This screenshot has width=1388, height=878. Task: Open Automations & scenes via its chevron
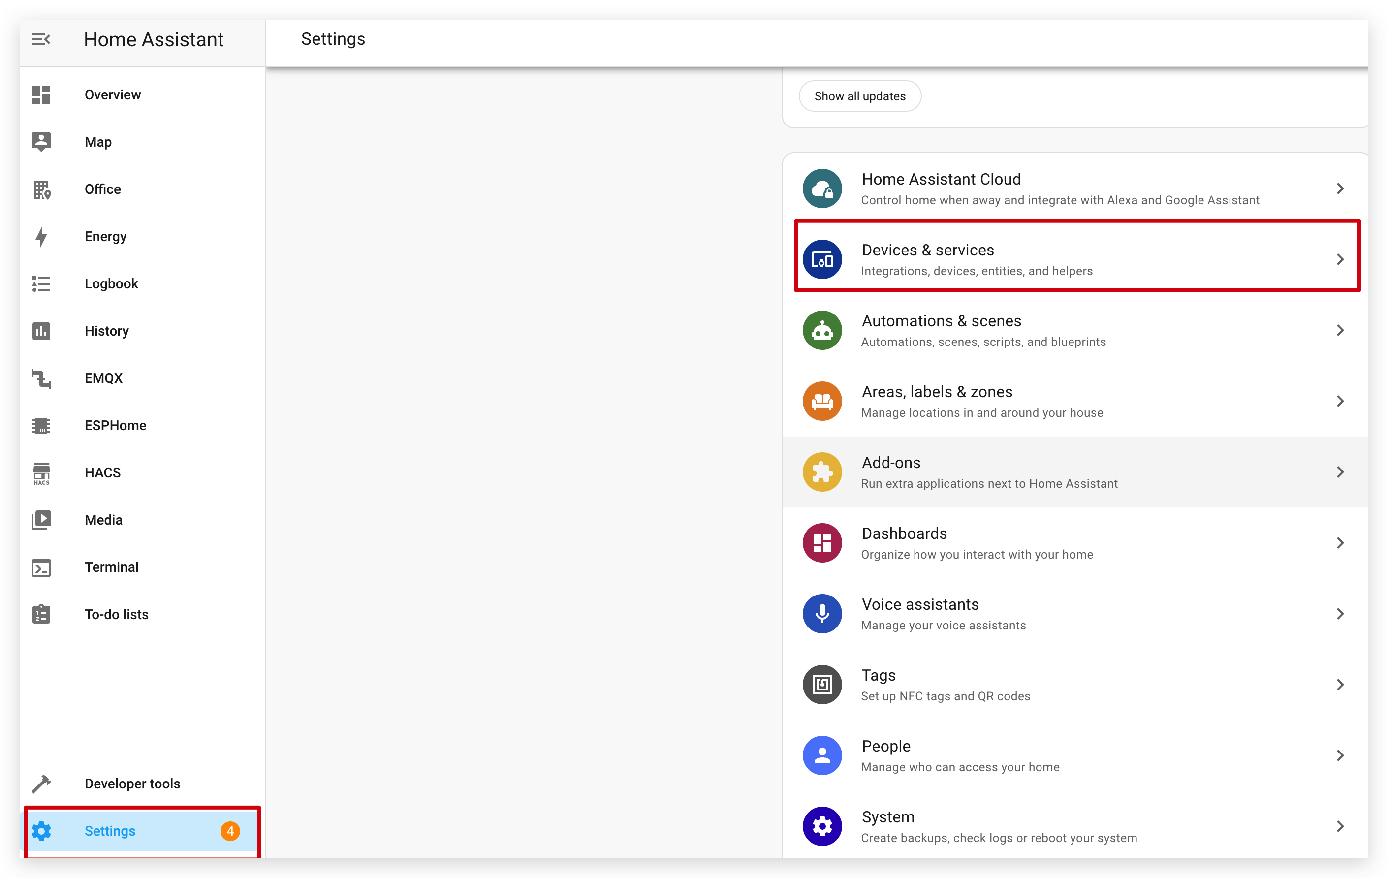pos(1340,330)
